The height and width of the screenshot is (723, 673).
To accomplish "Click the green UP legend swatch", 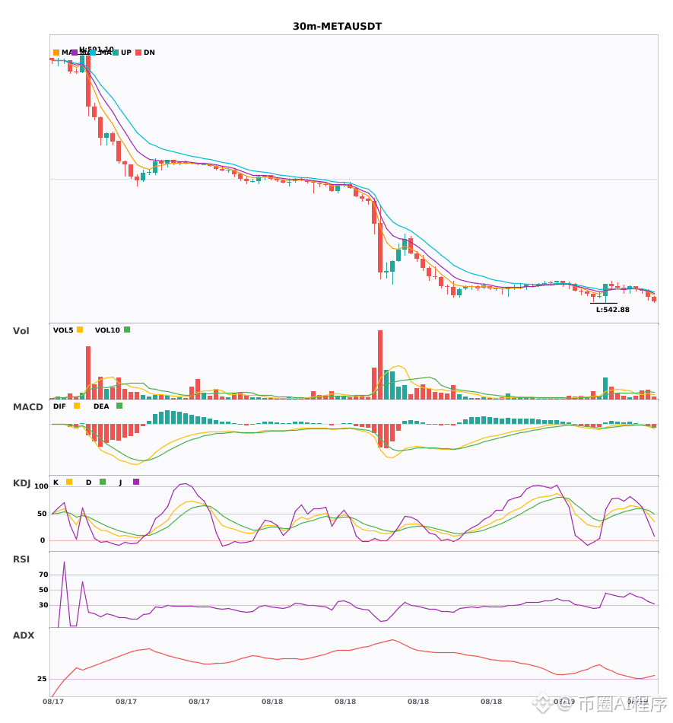I will [x=116, y=53].
